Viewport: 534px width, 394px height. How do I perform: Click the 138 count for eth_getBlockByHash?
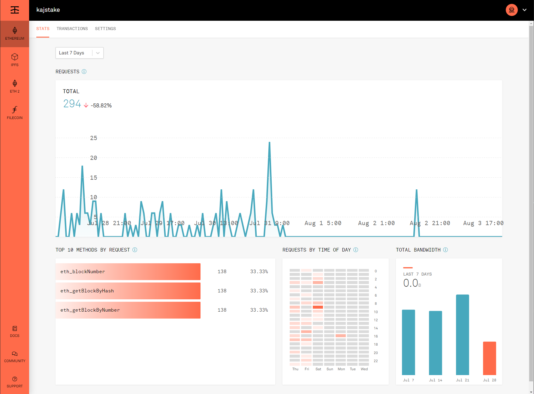[x=222, y=291]
